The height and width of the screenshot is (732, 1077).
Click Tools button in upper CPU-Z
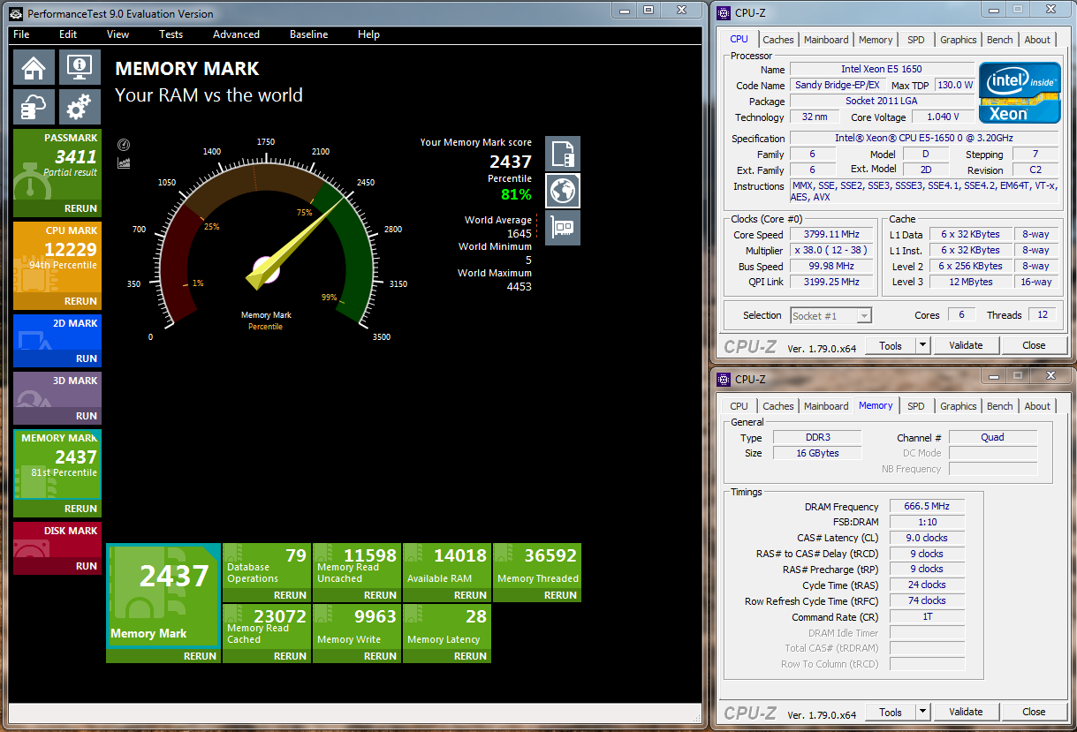[x=891, y=345]
